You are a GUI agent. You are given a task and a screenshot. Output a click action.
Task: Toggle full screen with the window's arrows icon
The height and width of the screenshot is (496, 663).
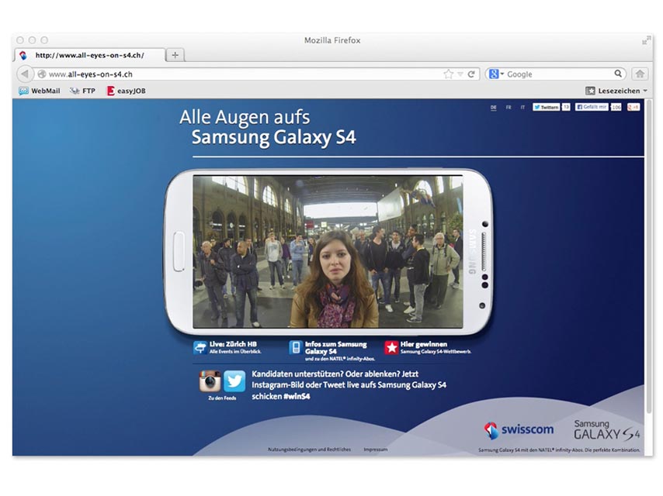[x=646, y=40]
